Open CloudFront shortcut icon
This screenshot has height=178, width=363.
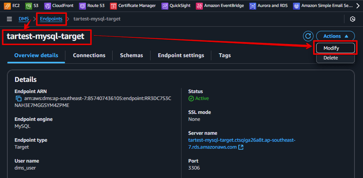pyautogui.click(x=48, y=6)
